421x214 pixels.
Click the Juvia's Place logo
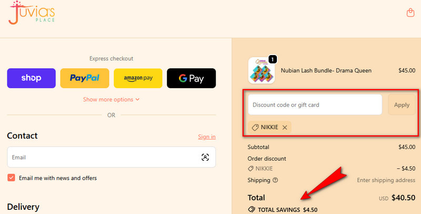pos(32,13)
